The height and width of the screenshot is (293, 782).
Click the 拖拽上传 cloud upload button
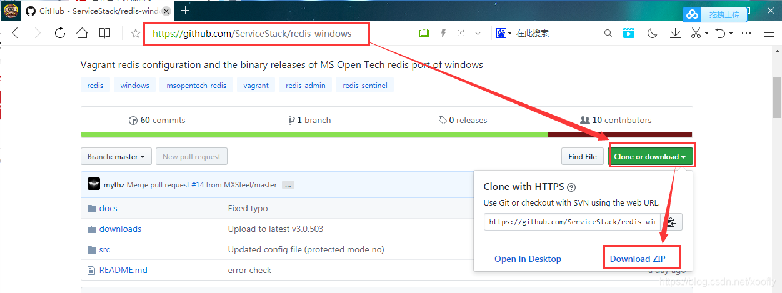(724, 14)
